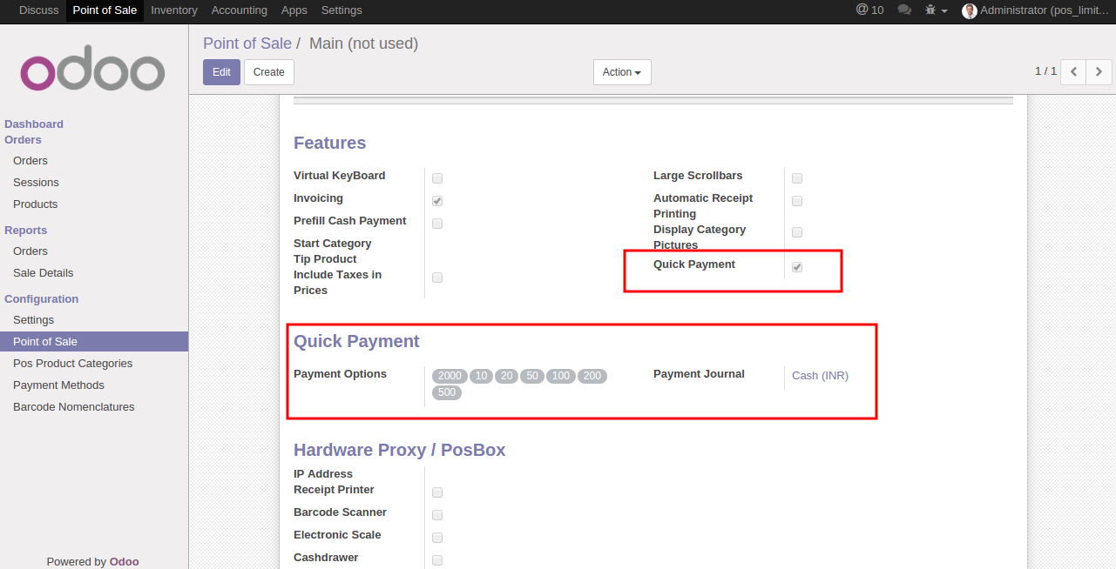Open Sale Details report
The width and height of the screenshot is (1116, 569).
pyautogui.click(x=44, y=273)
